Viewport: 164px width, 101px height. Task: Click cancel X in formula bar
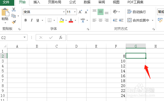click(x=41, y=37)
